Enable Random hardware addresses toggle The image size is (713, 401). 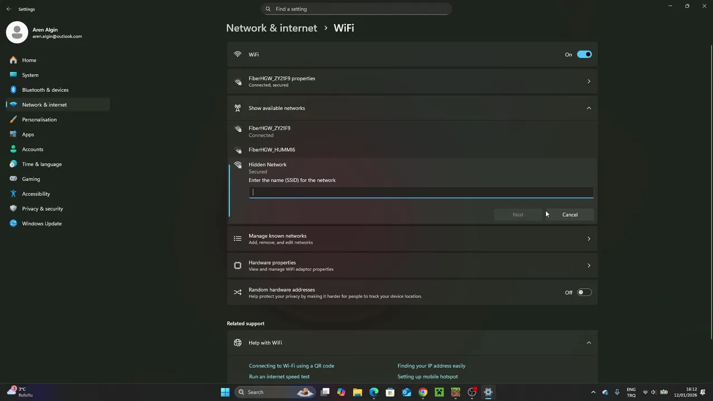pyautogui.click(x=584, y=292)
